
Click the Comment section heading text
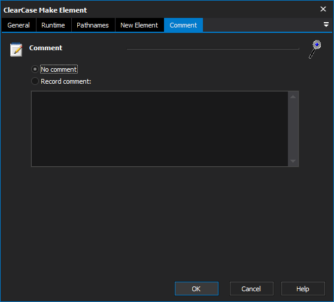pos(46,48)
